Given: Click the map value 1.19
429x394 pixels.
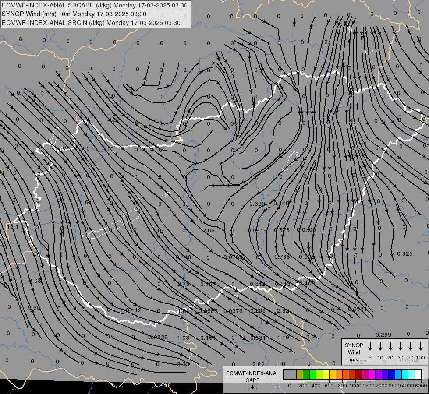Looking at the screenshot, I should point(283,338).
